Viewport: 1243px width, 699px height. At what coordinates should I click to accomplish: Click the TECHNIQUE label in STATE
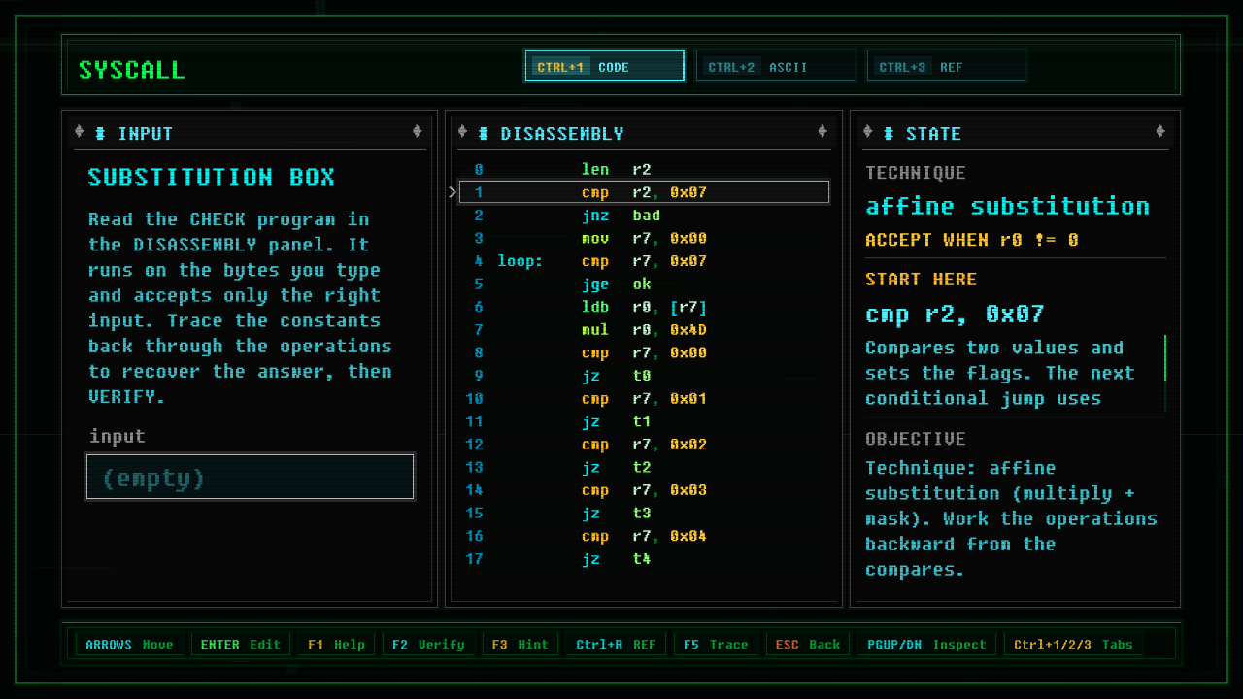(916, 173)
